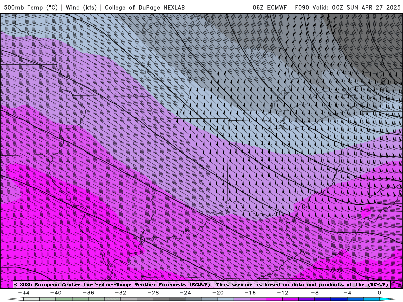Viewport: 403px width, 302px height.
Task: Click the -16 color scale label
Action: point(250,293)
